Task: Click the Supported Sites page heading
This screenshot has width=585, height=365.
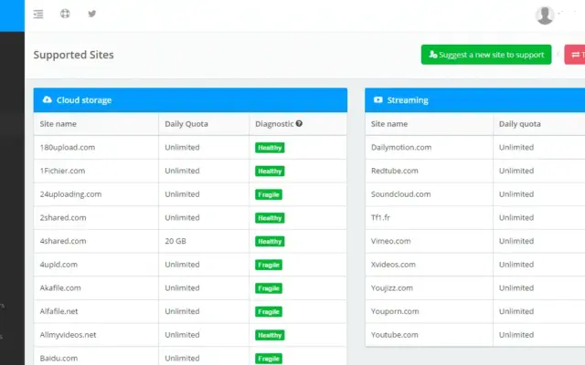Action: click(x=73, y=55)
